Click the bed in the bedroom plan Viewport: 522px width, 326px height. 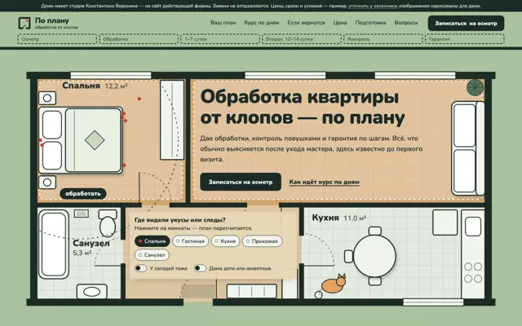81,140
